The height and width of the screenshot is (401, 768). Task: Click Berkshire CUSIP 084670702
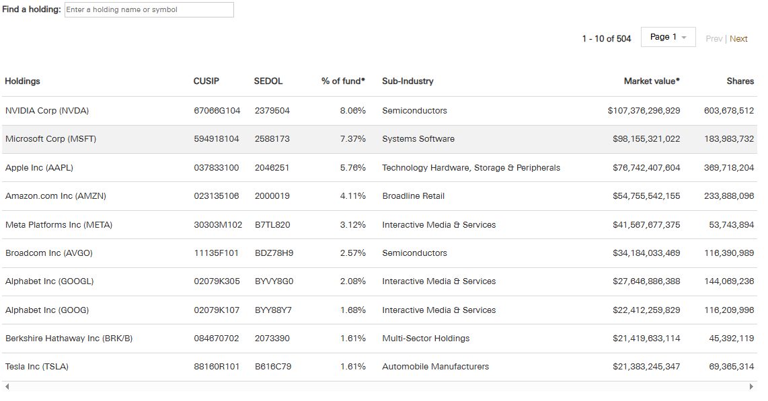[x=217, y=339]
